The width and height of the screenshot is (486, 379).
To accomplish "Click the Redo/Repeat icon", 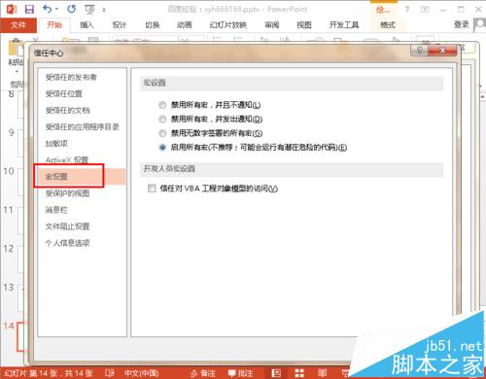I will [x=72, y=9].
